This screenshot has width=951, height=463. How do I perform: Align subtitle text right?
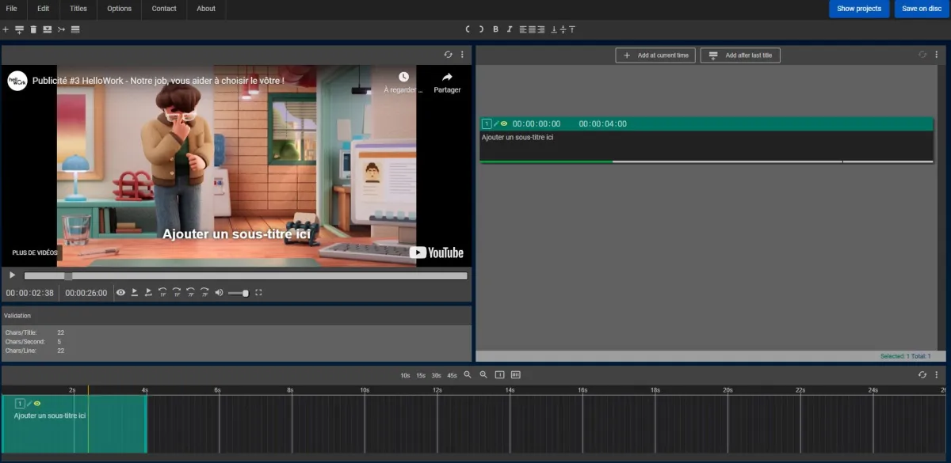tap(540, 29)
